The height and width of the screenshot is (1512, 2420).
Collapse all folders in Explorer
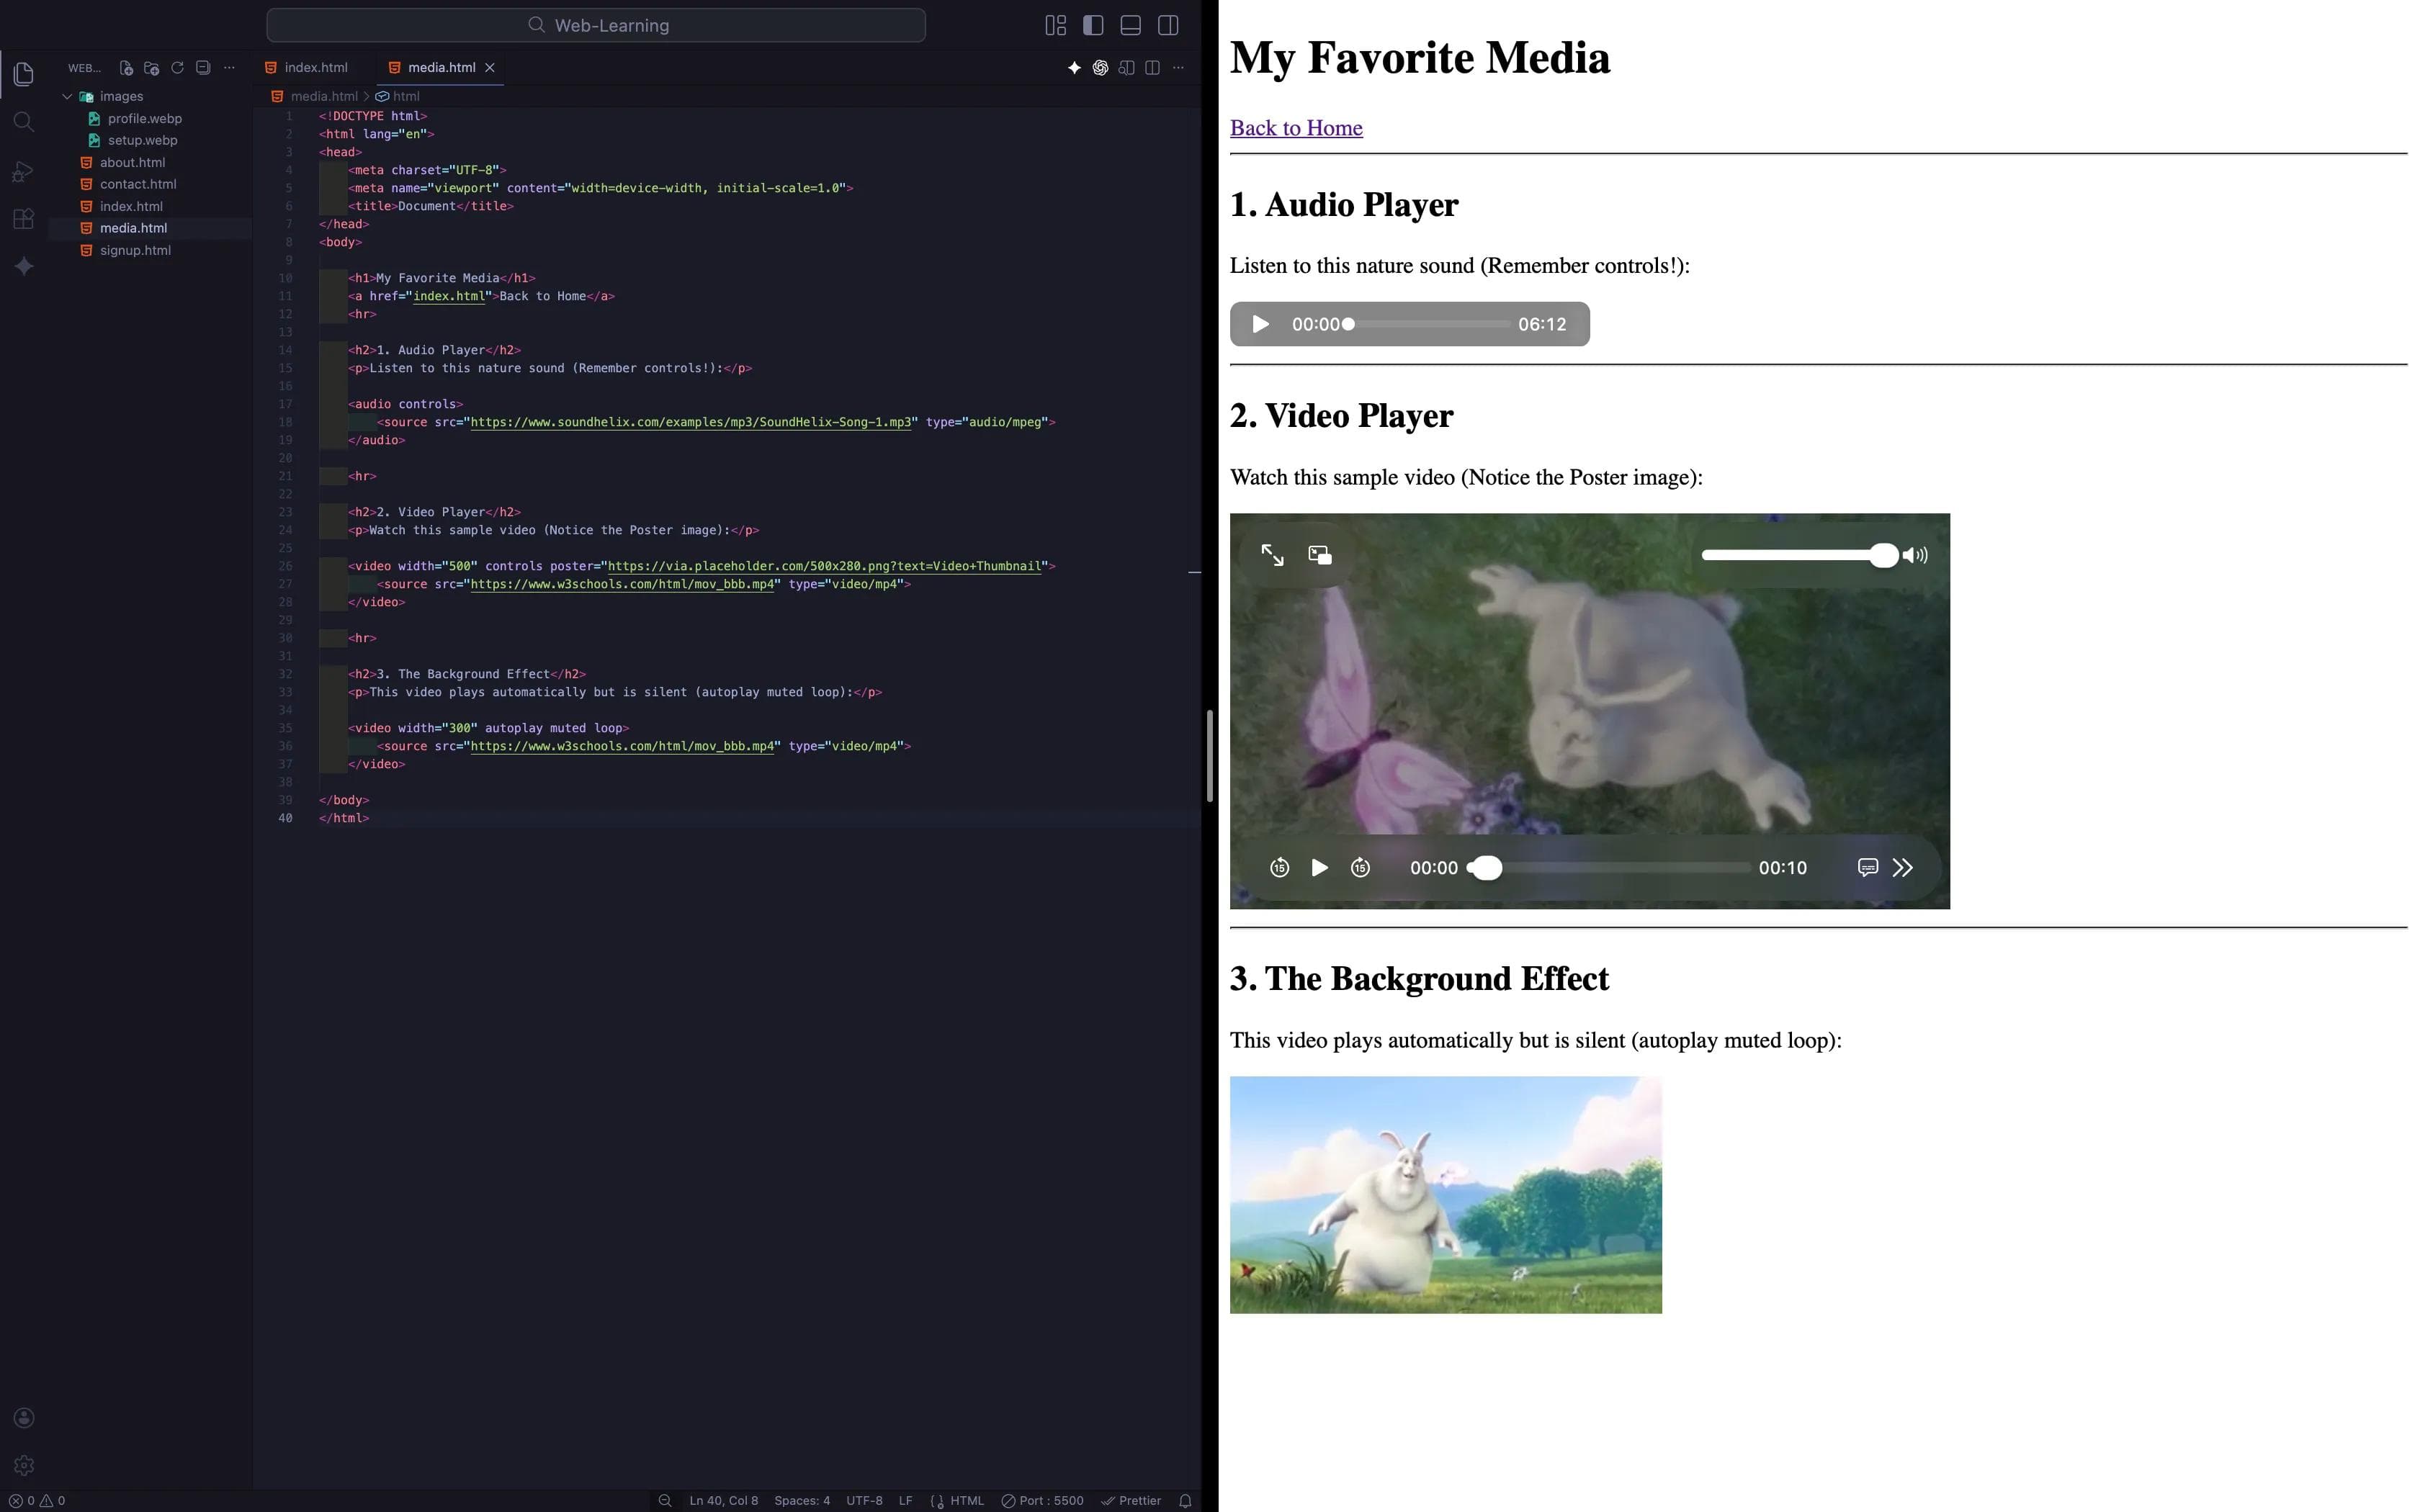click(203, 68)
